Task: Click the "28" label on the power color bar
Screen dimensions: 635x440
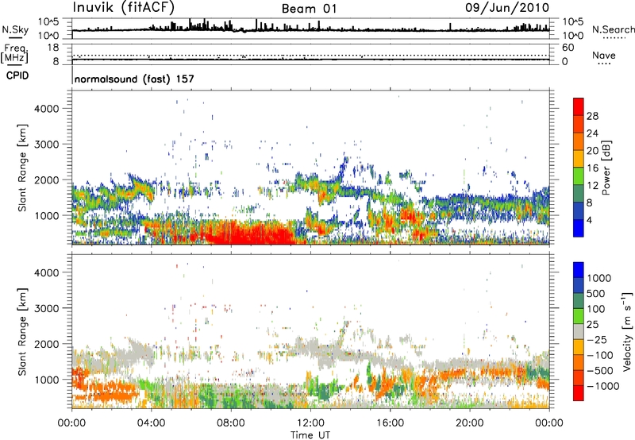Action: (592, 116)
